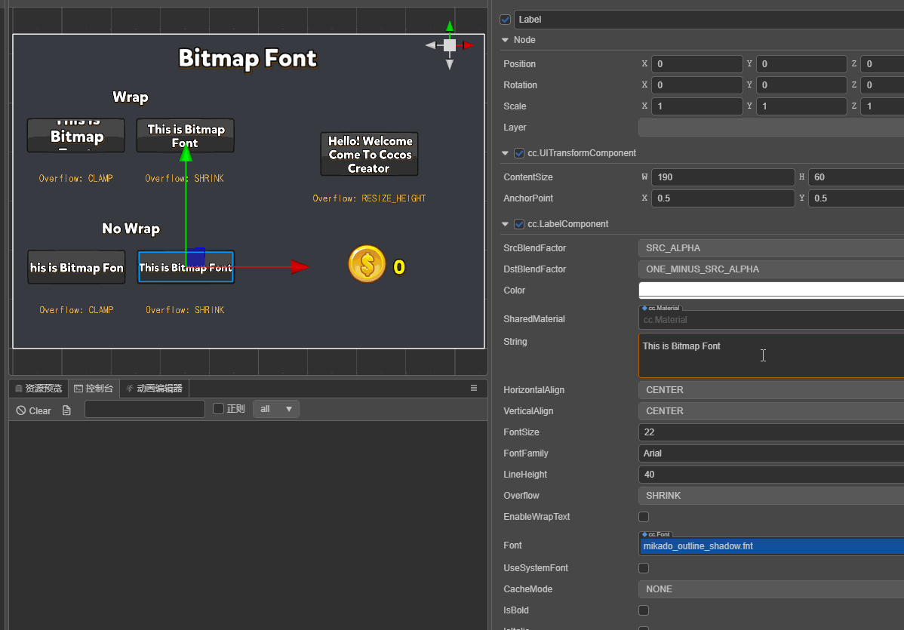Enable the IsBold checkbox
Screen dimensions: 904x630
click(644, 610)
